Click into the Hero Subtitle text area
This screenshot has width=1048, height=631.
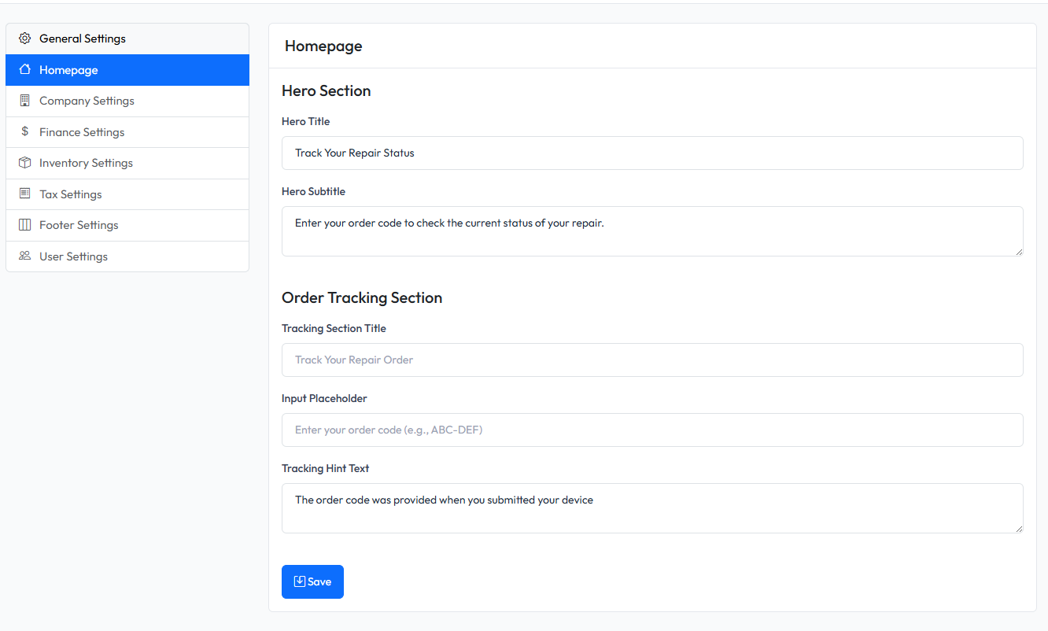[x=651, y=231]
